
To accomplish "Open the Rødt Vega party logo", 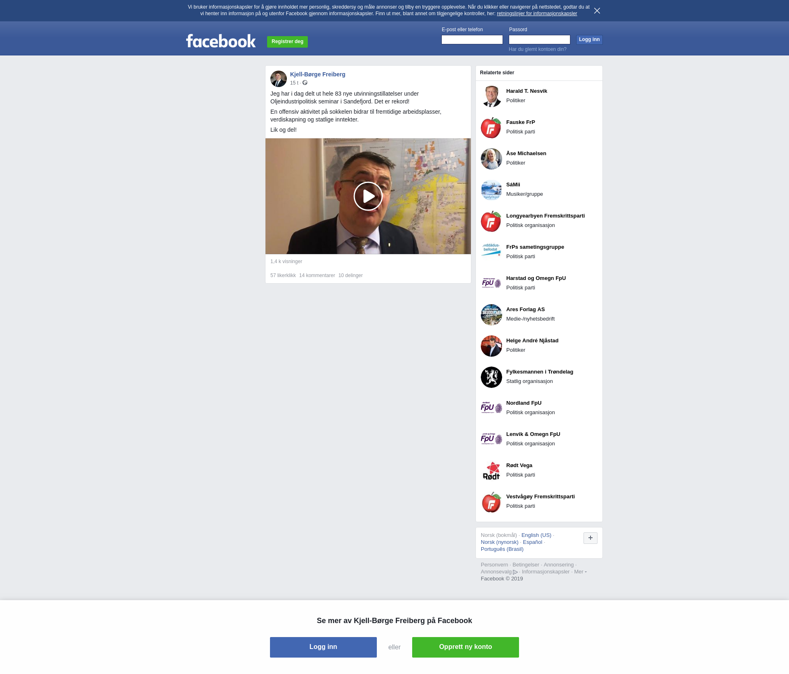I will point(491,471).
